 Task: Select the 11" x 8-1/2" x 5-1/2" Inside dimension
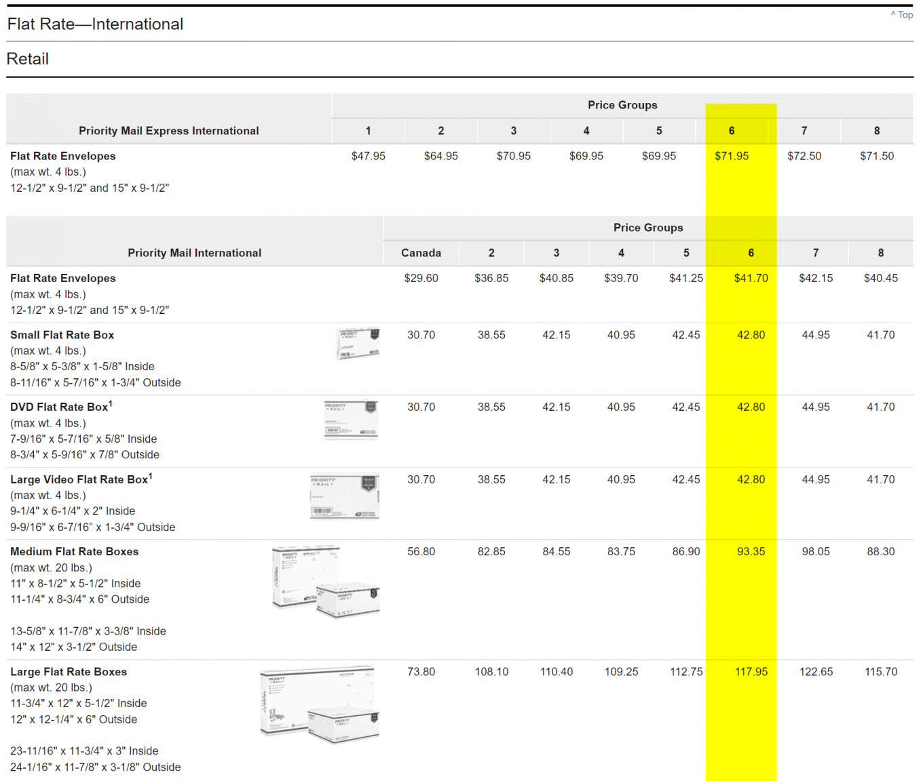click(x=75, y=584)
